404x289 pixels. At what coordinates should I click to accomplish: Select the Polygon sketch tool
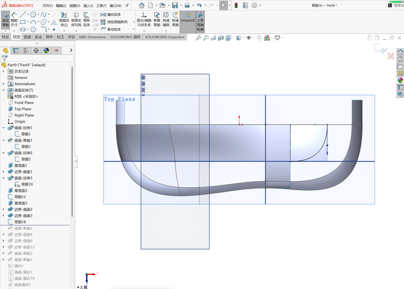(x=33, y=29)
